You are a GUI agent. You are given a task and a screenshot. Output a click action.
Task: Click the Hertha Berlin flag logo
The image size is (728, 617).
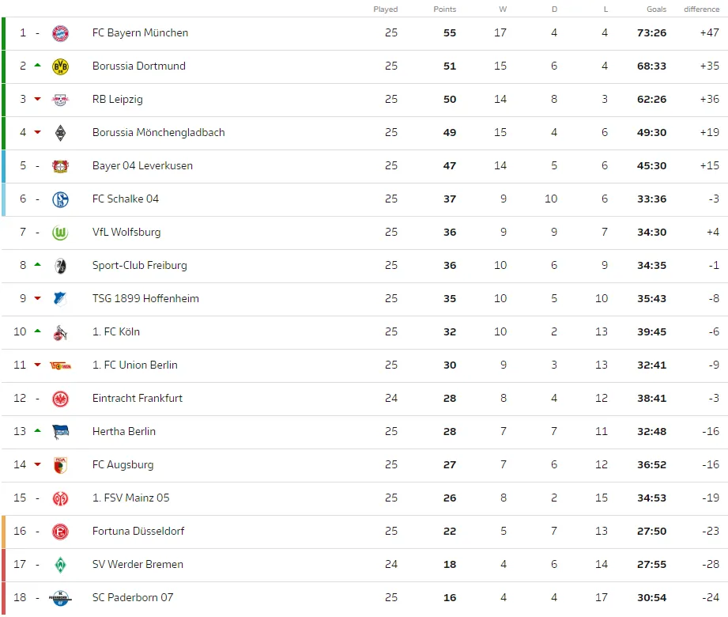click(x=60, y=432)
